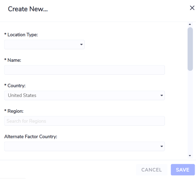Screen dimensions: 196x179
Task: Click the Name field label
Action: 13,60
